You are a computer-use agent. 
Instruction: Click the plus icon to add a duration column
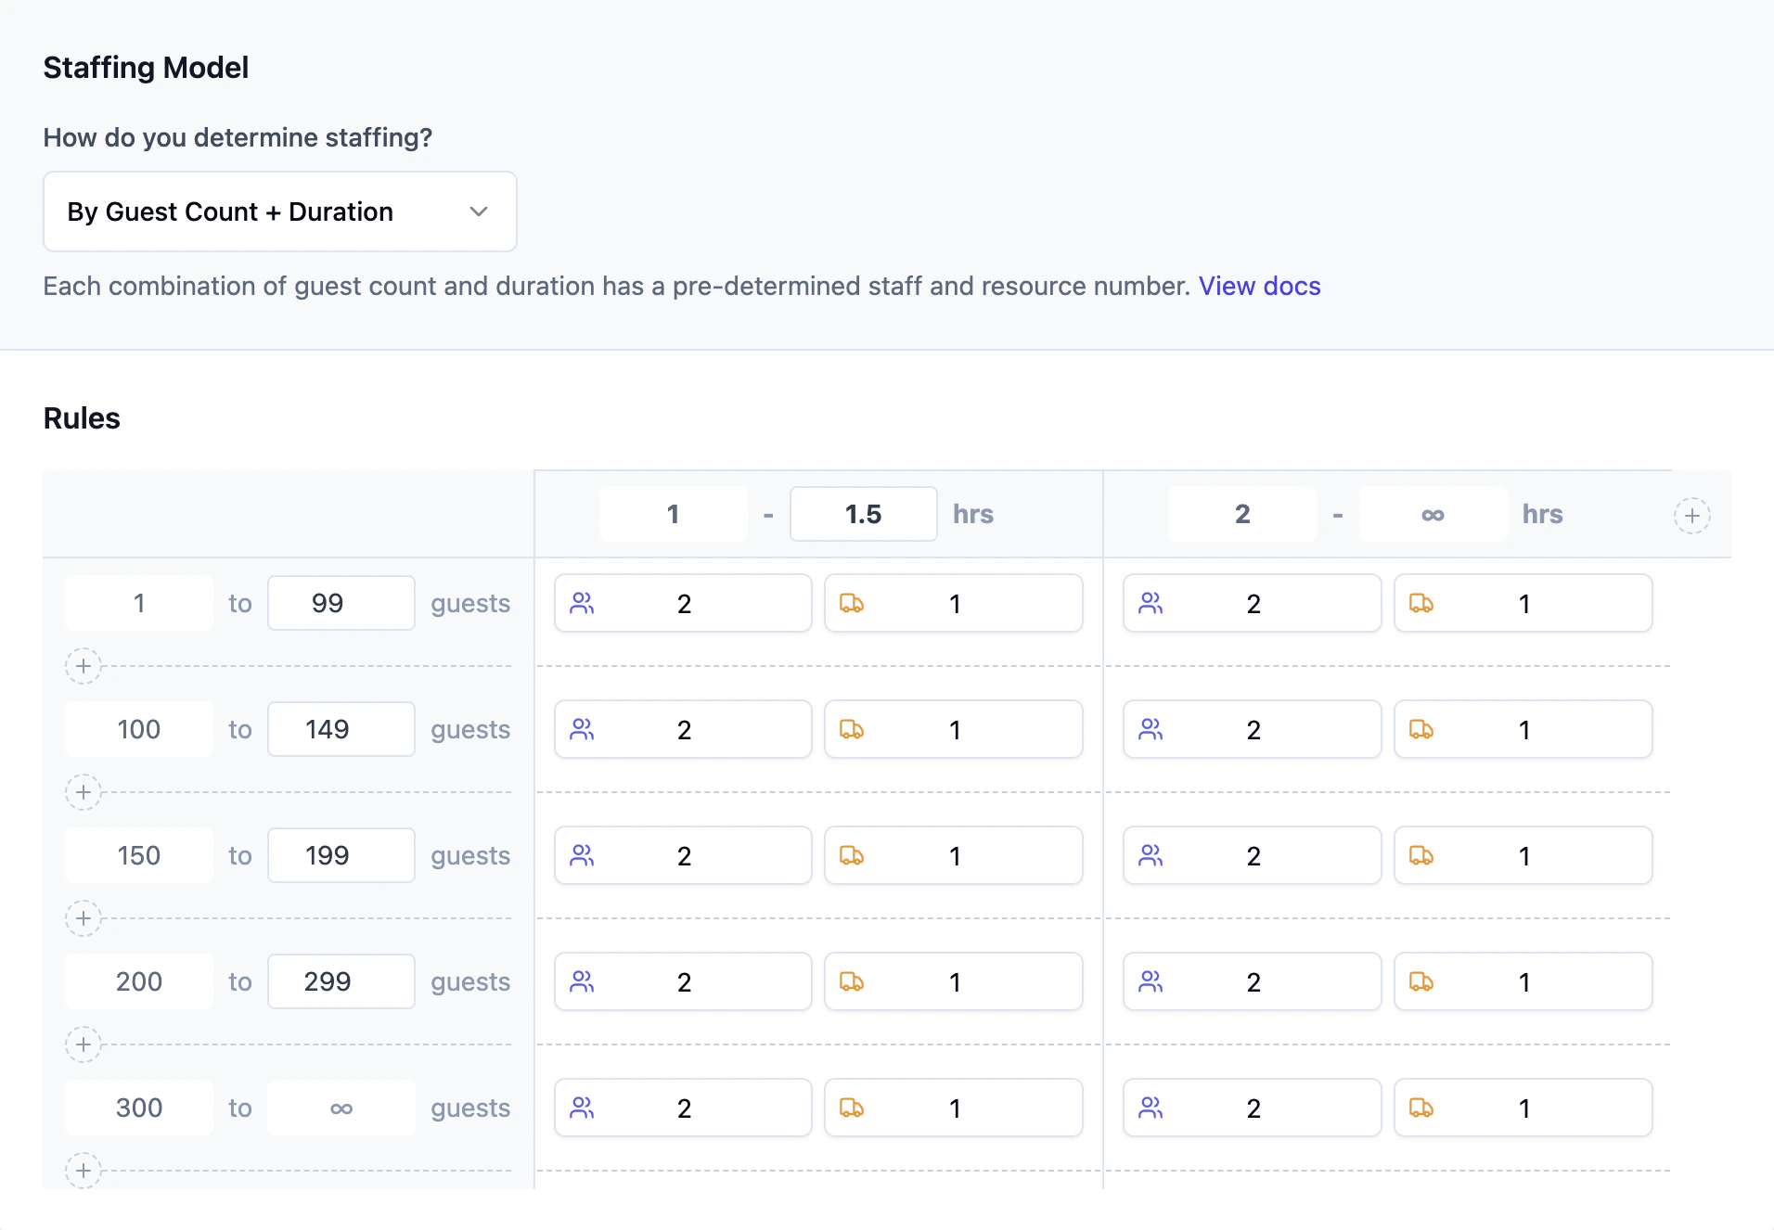pos(1691,515)
